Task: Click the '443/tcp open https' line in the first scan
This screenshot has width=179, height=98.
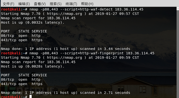Action: coord(22,40)
